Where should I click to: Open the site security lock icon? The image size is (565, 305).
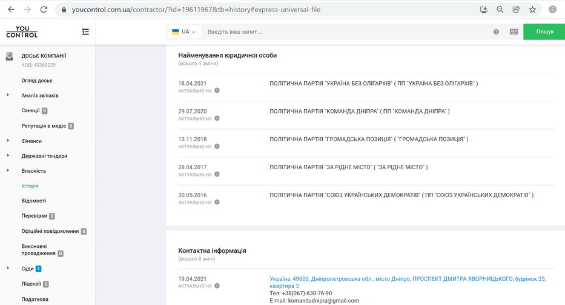64,10
